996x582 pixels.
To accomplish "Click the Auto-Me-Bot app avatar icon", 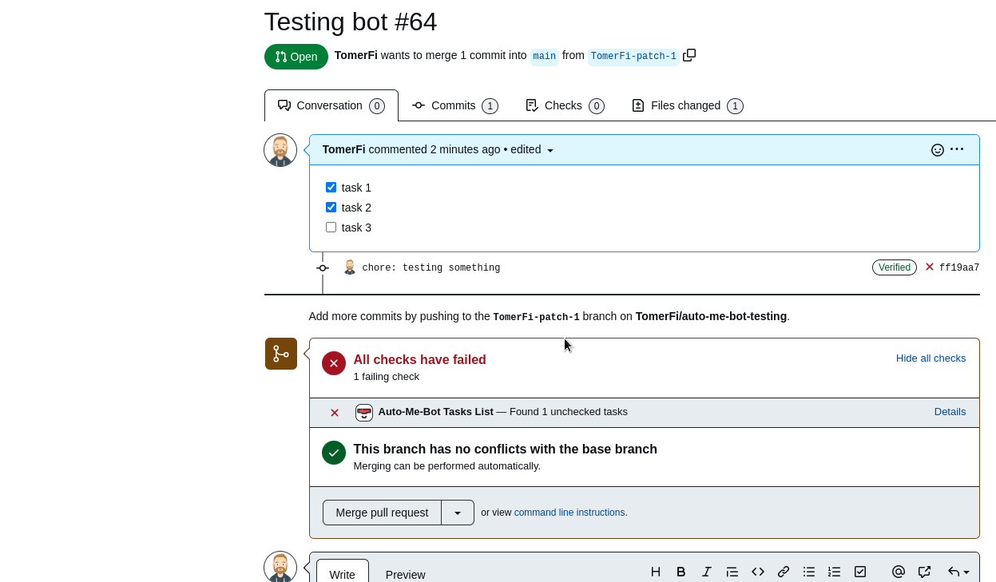I will coord(364,412).
